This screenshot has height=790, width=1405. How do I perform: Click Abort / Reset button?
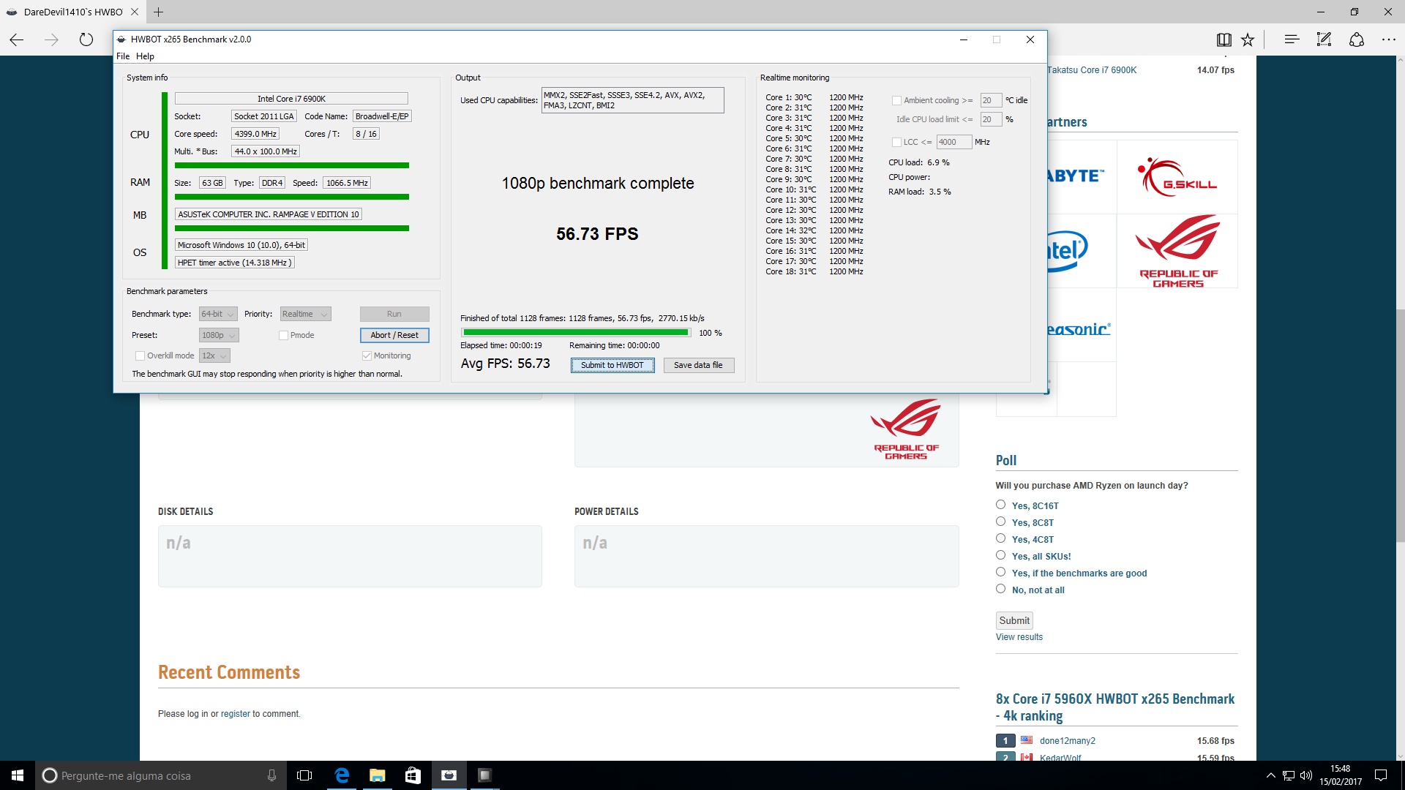(394, 335)
